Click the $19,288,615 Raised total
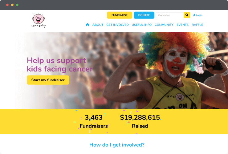This screenshot has height=154, width=228. tap(140, 122)
